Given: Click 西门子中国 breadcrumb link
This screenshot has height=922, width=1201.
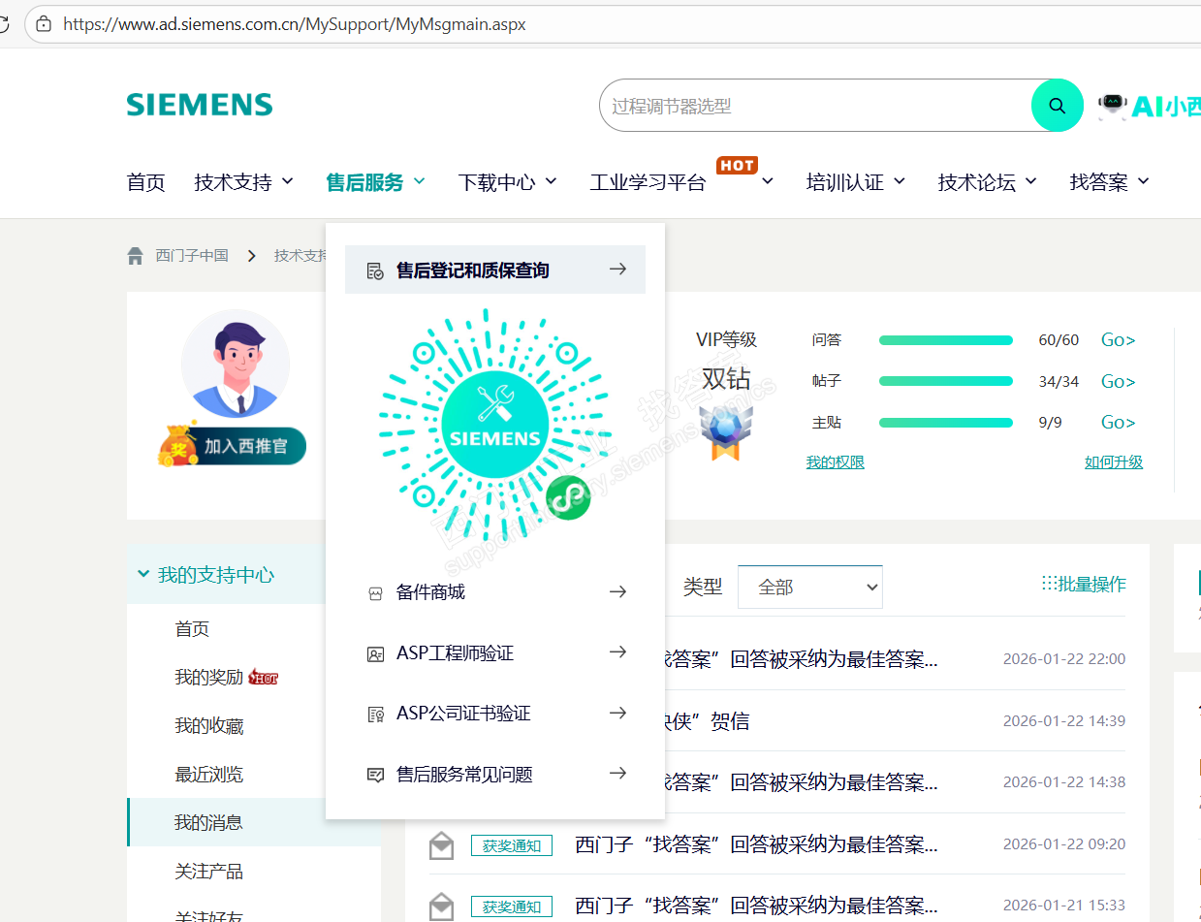Looking at the screenshot, I should [192, 256].
